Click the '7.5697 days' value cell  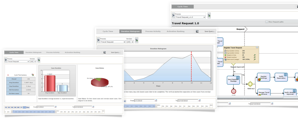[x=29, y=83]
